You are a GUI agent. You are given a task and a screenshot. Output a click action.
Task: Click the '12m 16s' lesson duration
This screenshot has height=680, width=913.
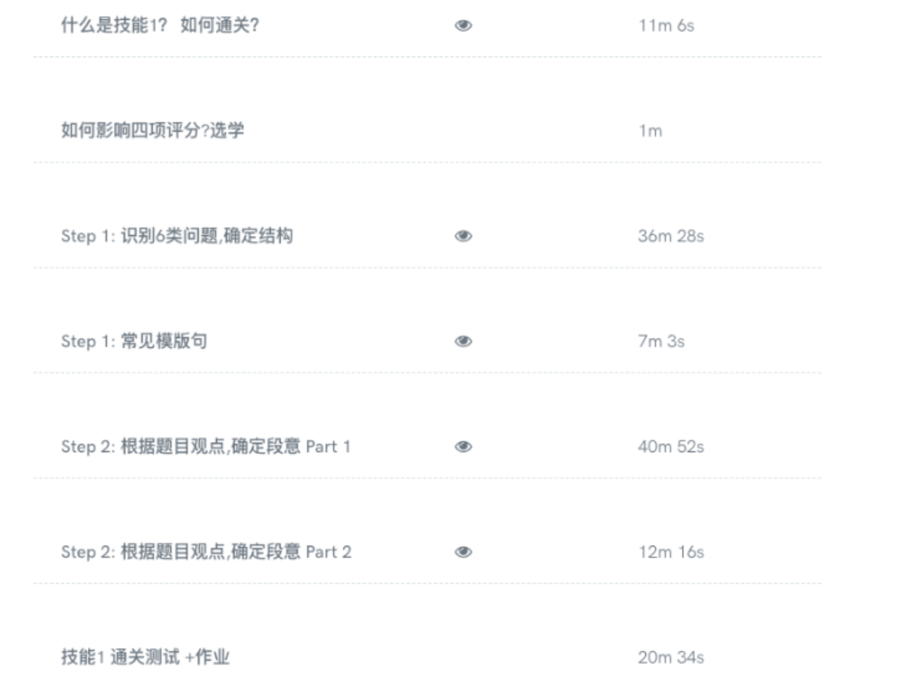coord(670,552)
